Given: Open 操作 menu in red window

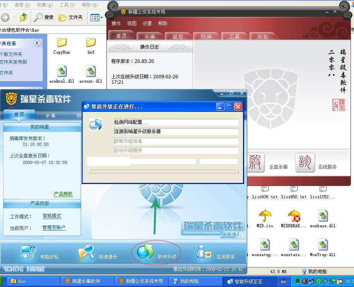Looking at the screenshot, I should coord(116,24).
